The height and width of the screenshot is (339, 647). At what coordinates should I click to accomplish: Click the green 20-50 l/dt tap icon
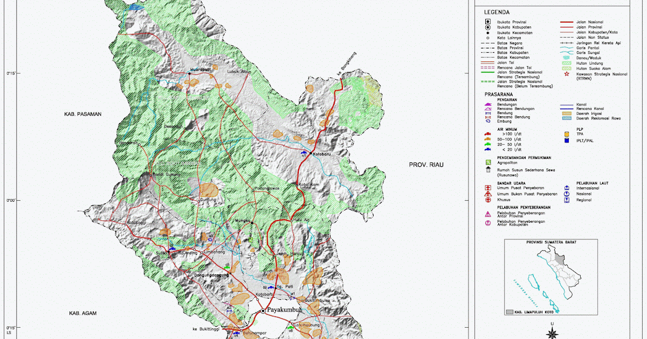487,144
